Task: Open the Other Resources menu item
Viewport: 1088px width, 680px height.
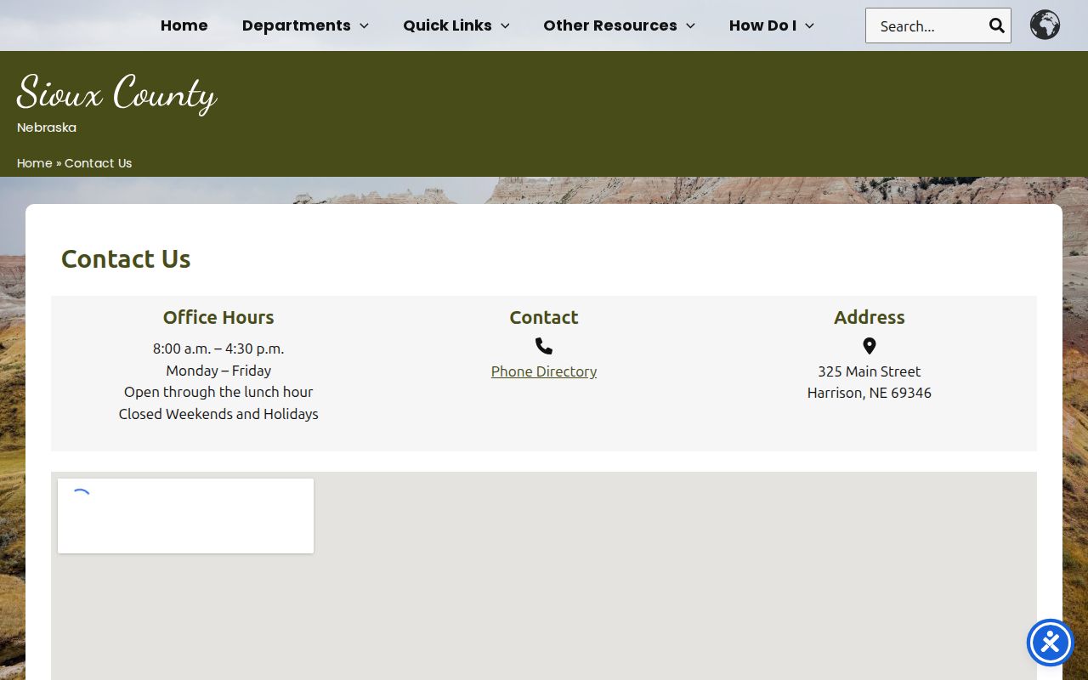Action: [610, 25]
